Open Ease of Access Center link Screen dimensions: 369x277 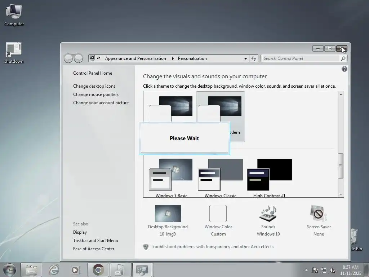click(x=94, y=249)
